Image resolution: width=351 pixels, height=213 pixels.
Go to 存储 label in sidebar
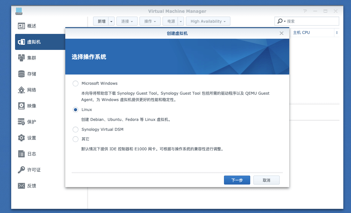coord(32,74)
